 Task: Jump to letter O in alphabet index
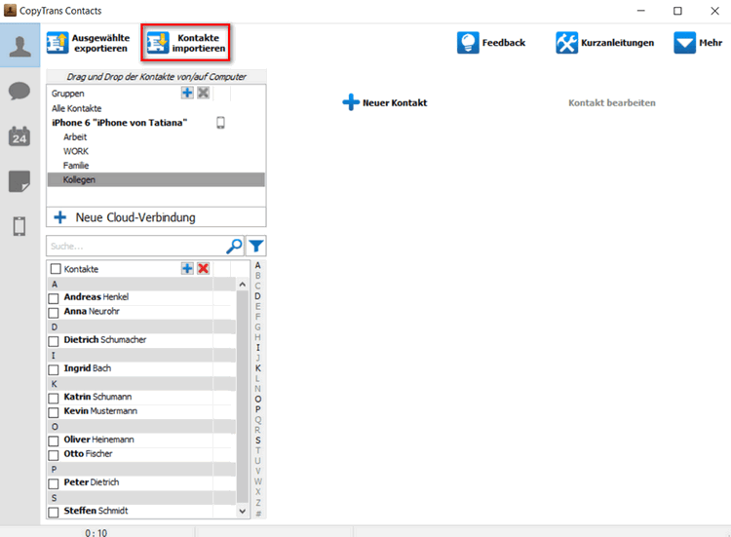click(258, 399)
